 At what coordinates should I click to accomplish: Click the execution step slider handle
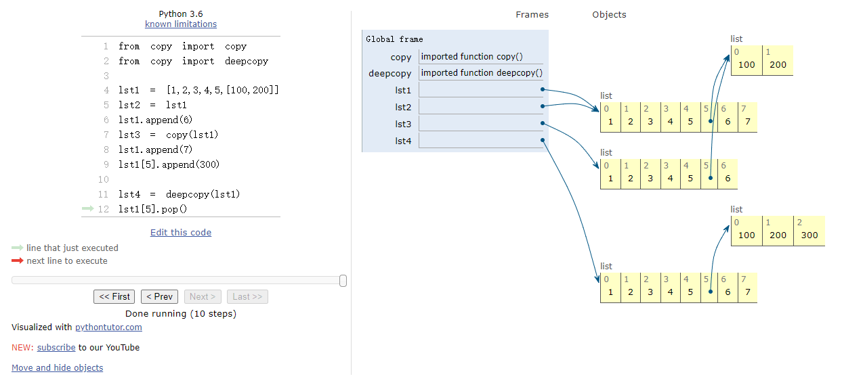click(x=343, y=280)
